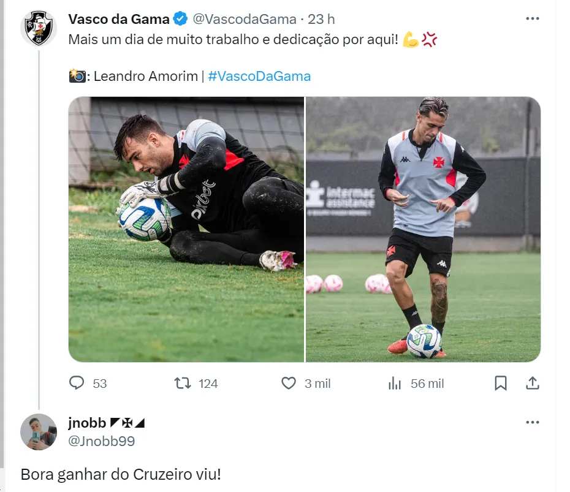The height and width of the screenshot is (492, 570).
Task: Open the #VascoDaGama hashtag link
Action: tap(259, 77)
